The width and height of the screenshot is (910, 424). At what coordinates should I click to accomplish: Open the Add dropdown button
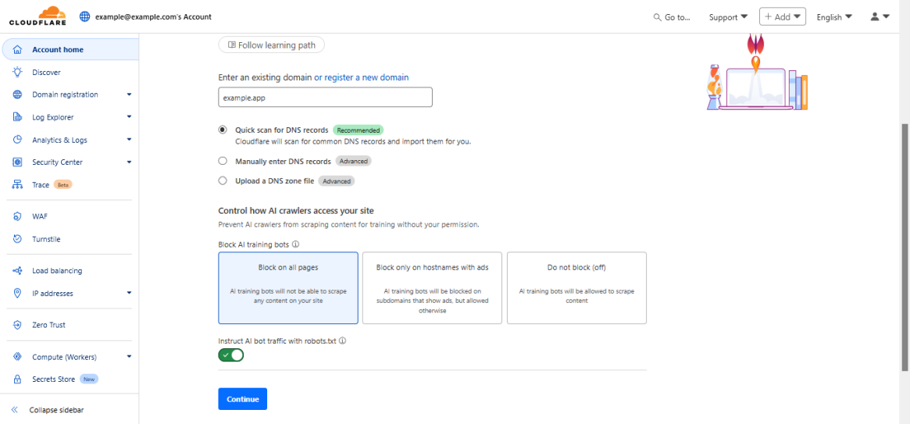click(783, 17)
